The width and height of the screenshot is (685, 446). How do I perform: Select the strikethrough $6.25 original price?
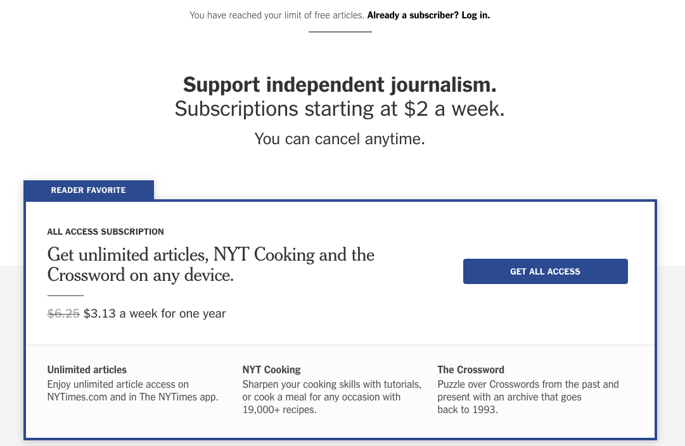click(63, 313)
